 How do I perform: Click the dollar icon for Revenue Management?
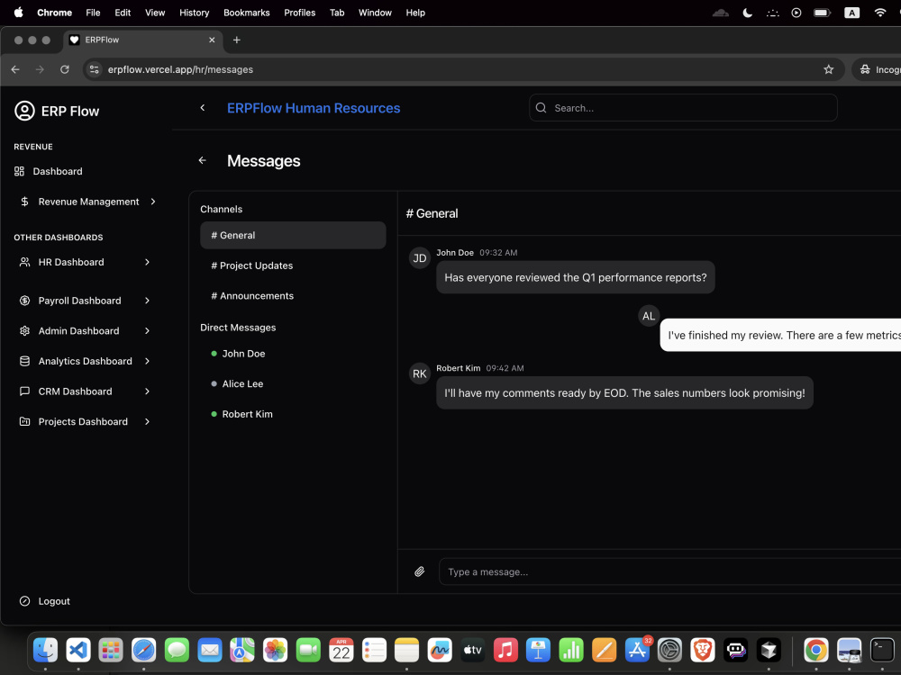coord(24,202)
